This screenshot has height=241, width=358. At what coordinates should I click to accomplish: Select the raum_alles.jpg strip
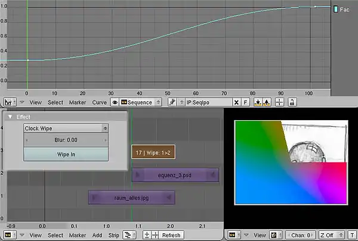coord(131,198)
